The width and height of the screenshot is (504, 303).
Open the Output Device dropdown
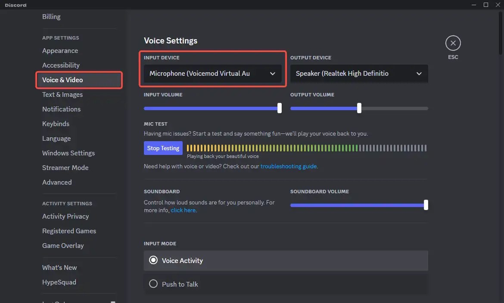coord(359,74)
